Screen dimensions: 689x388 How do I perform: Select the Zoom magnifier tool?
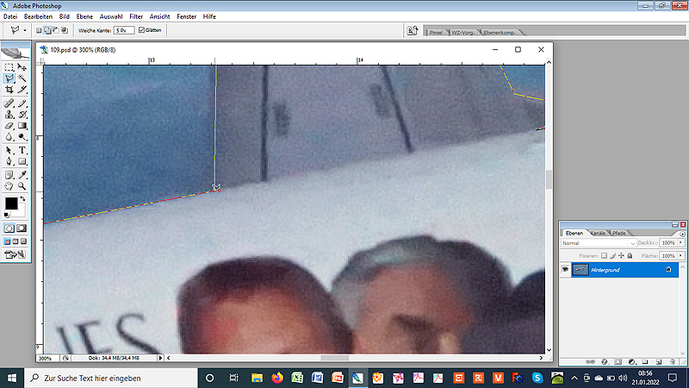(22, 186)
